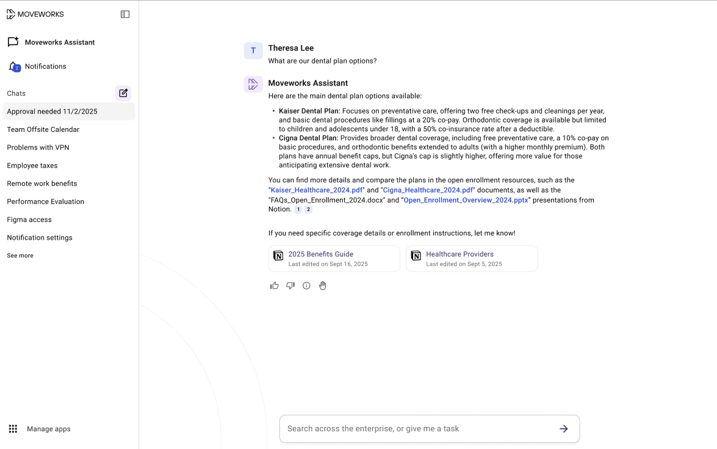
Task: Open chat Approval needed 11/2/2025
Action: click(x=69, y=112)
